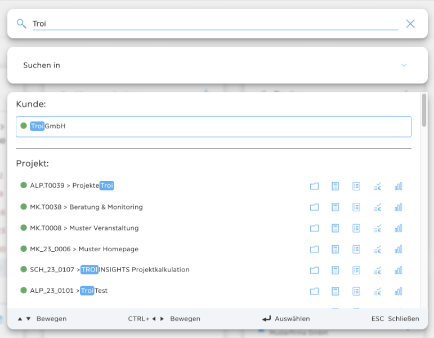Click euro checklist icon for MK.T0038 project
This screenshot has height=338, width=434.
(377, 207)
